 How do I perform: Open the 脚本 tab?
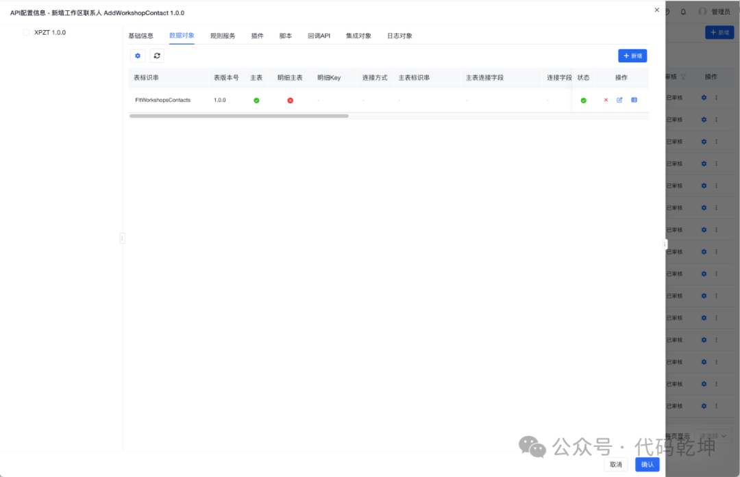click(x=286, y=36)
